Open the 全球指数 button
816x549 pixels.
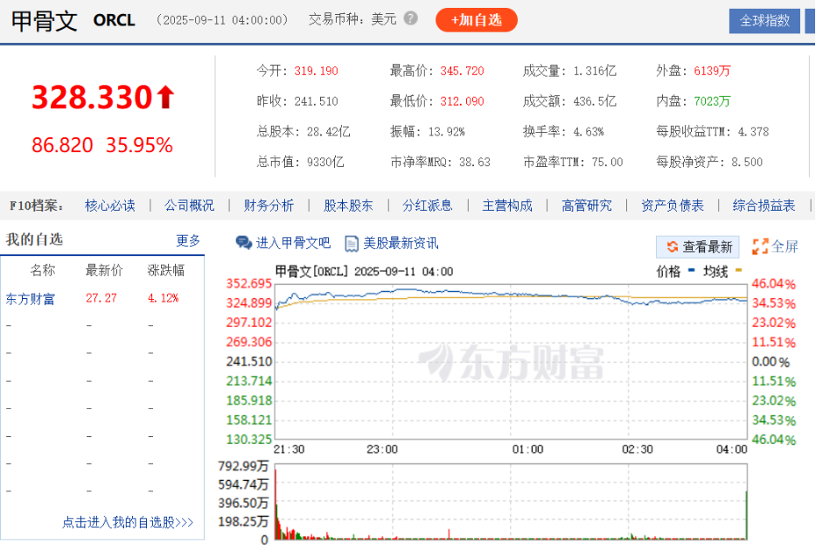click(x=764, y=20)
